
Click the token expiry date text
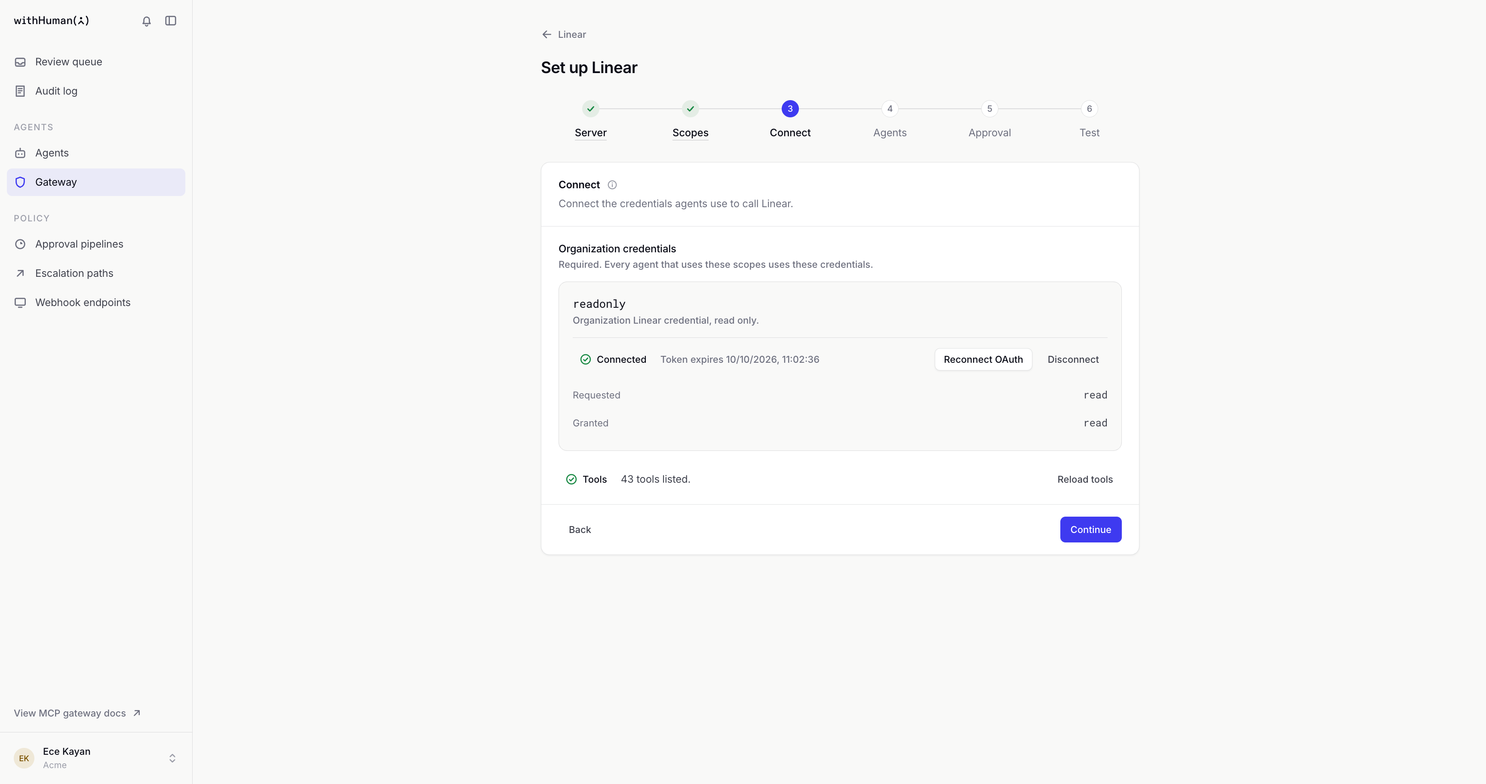pos(740,360)
